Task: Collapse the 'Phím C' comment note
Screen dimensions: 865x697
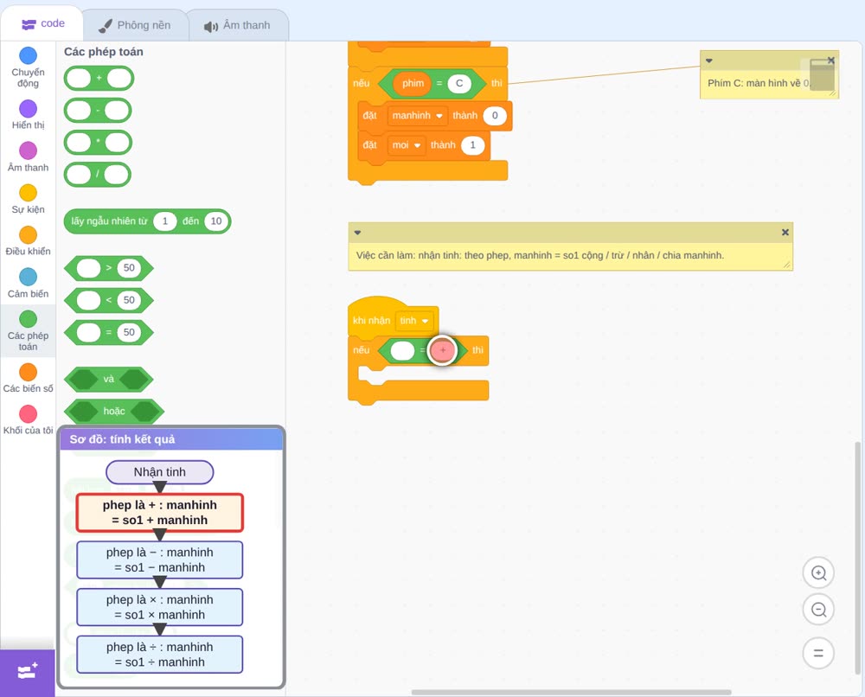Action: click(709, 61)
